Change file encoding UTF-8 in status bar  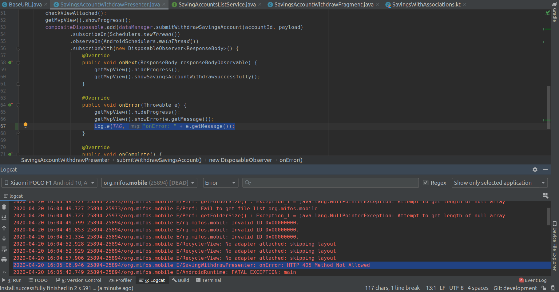[456, 288]
